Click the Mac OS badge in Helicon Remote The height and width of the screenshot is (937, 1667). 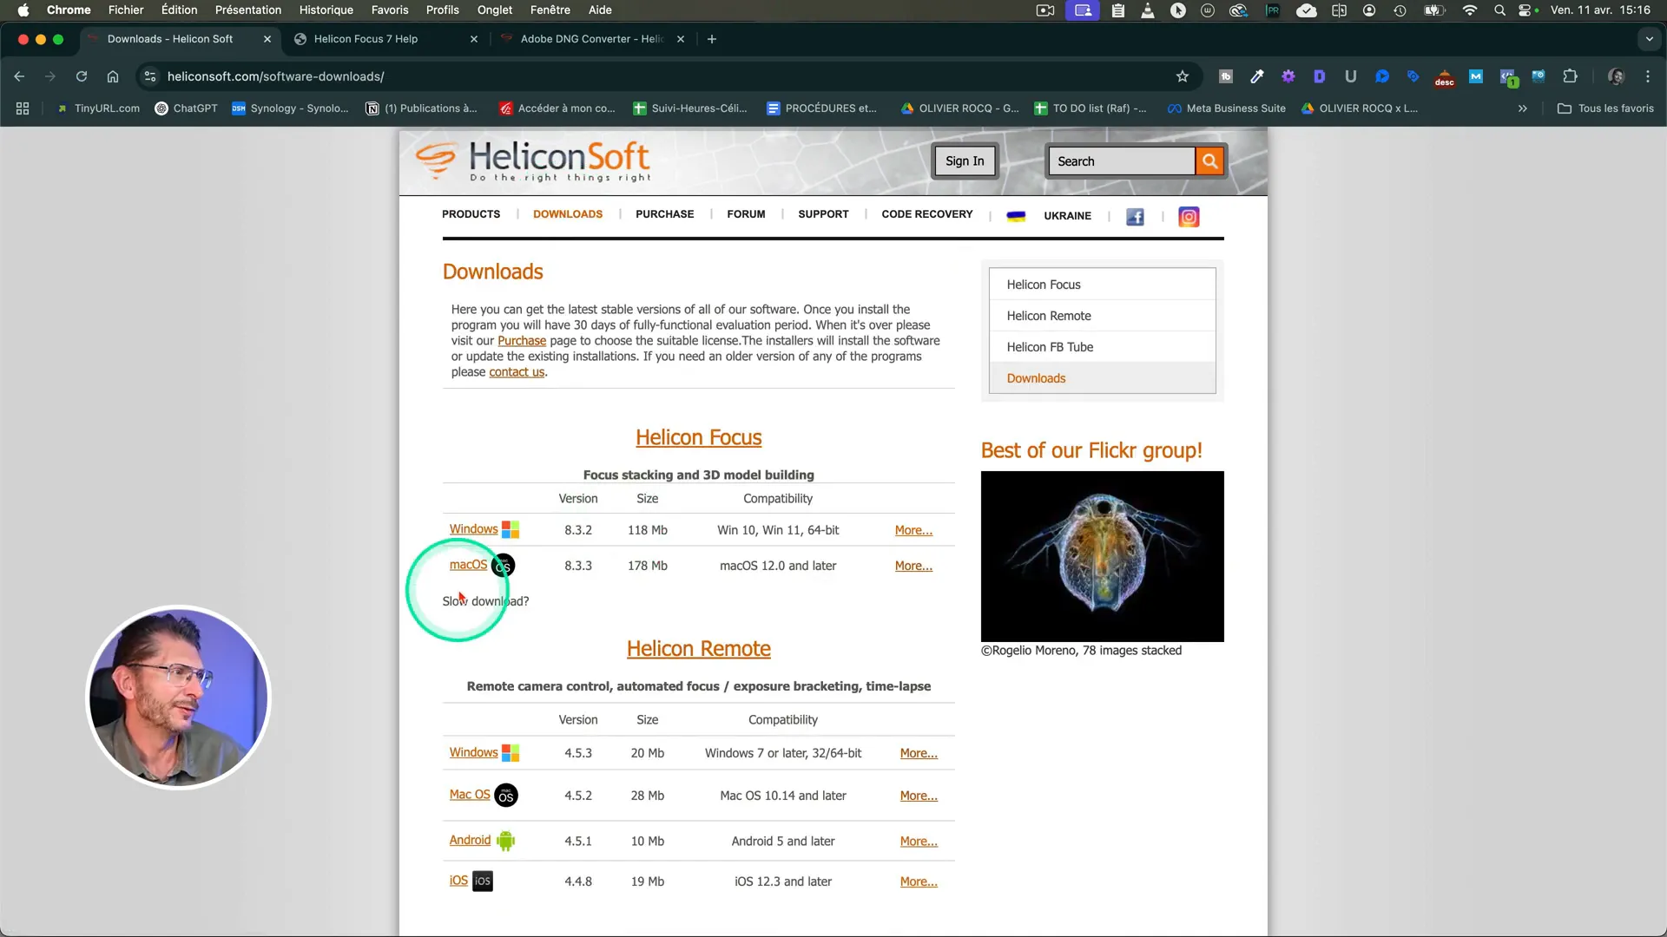(506, 796)
